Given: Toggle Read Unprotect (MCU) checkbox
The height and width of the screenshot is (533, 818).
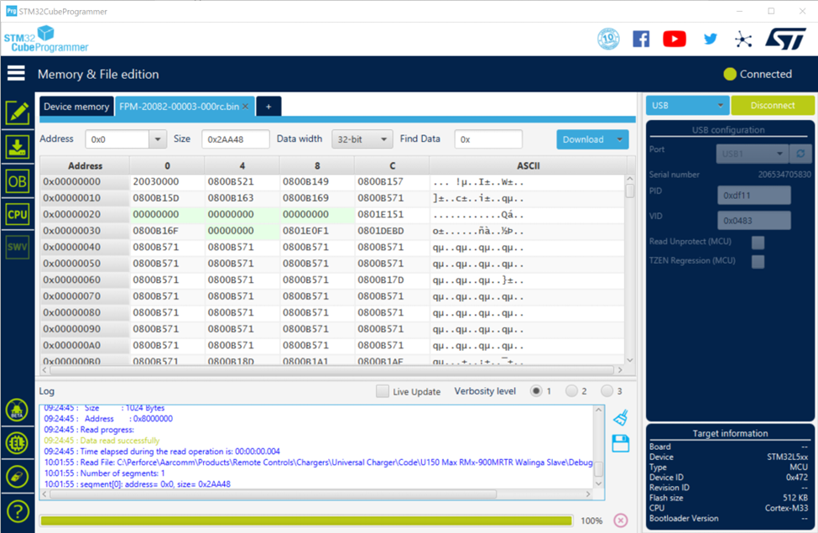Looking at the screenshot, I should coord(758,242).
